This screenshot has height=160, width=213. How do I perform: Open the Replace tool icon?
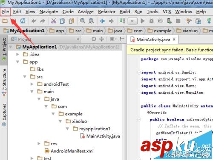[x=91, y=21]
